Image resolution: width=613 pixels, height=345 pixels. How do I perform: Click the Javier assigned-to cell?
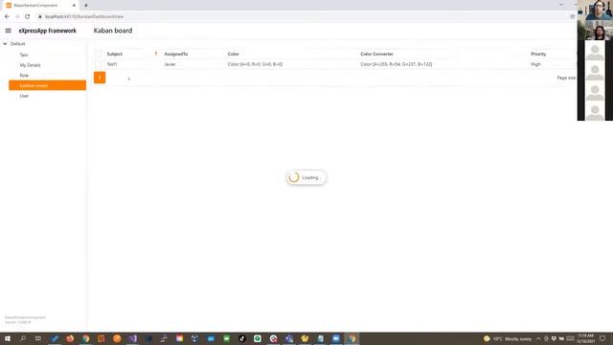170,64
